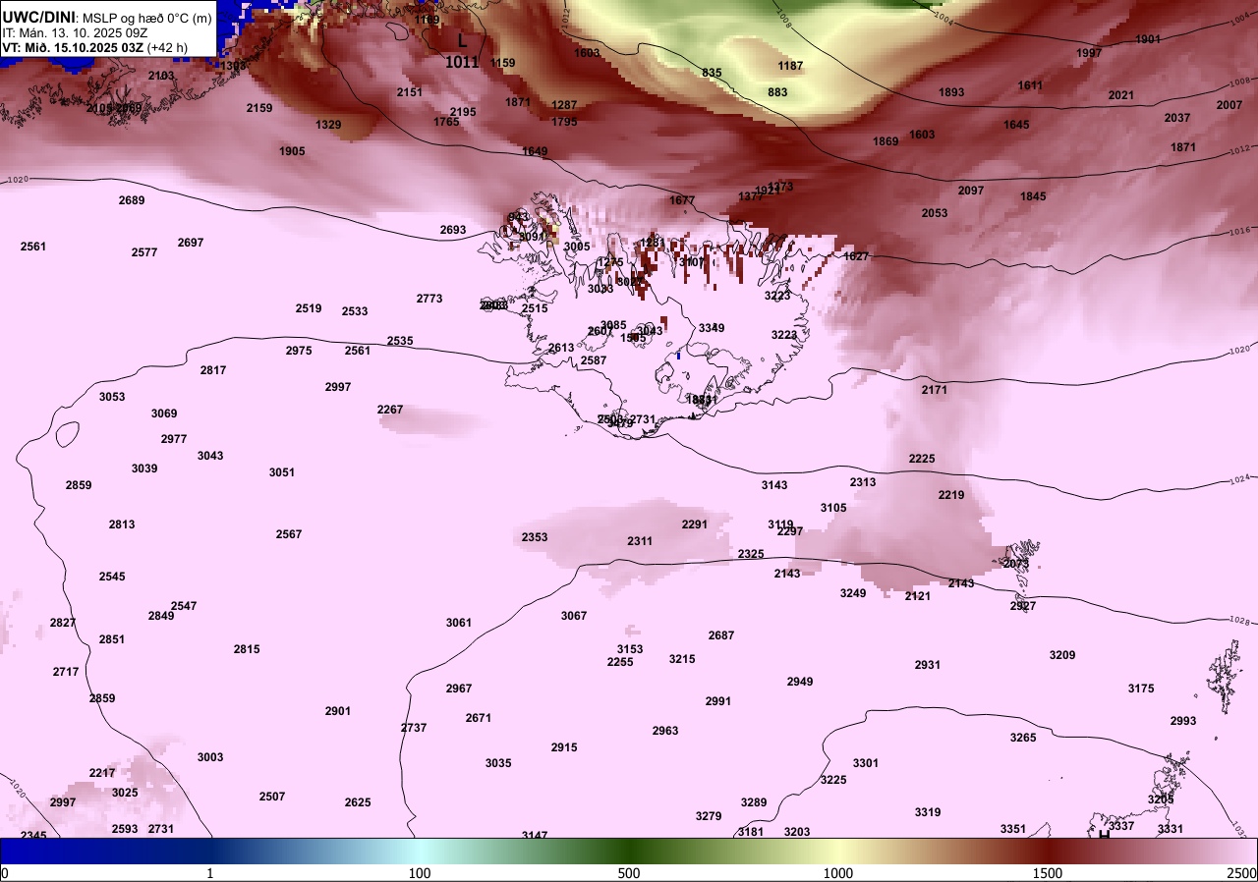1258x882 pixels.
Task: Click the map value 2949
Action: pyautogui.click(x=800, y=682)
